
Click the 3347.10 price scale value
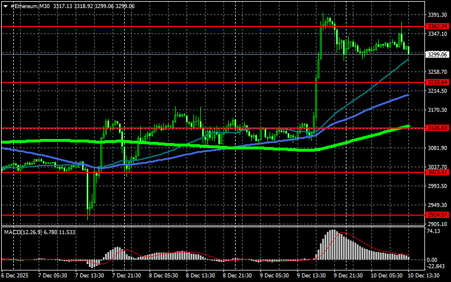click(x=437, y=34)
